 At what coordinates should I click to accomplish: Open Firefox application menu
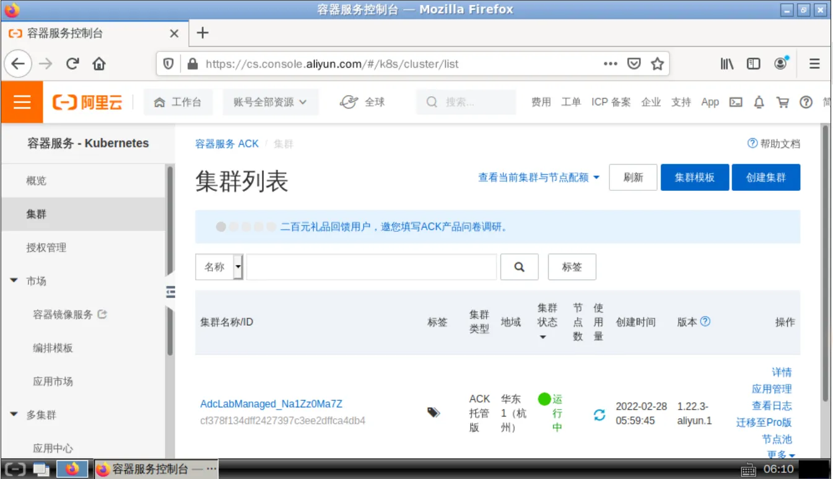tap(814, 64)
